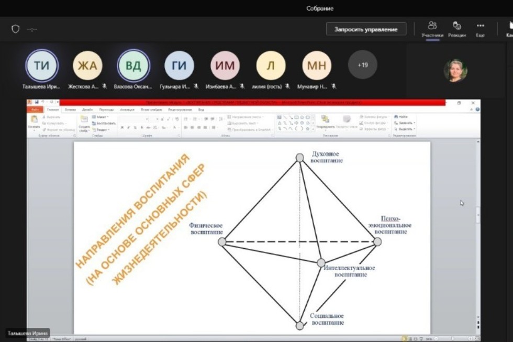513x342 pixels.
Task: Switch to the Вставка ribbon tab
Action: (70, 110)
